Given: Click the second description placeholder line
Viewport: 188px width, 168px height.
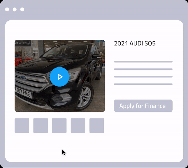Looking at the screenshot, I should [x=143, y=69].
